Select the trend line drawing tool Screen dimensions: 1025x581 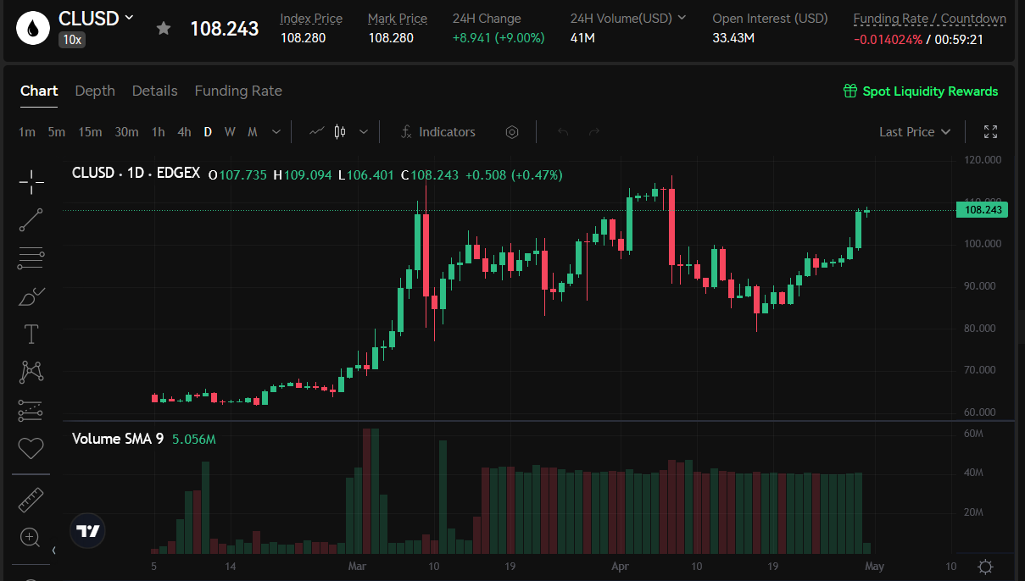[x=31, y=220]
